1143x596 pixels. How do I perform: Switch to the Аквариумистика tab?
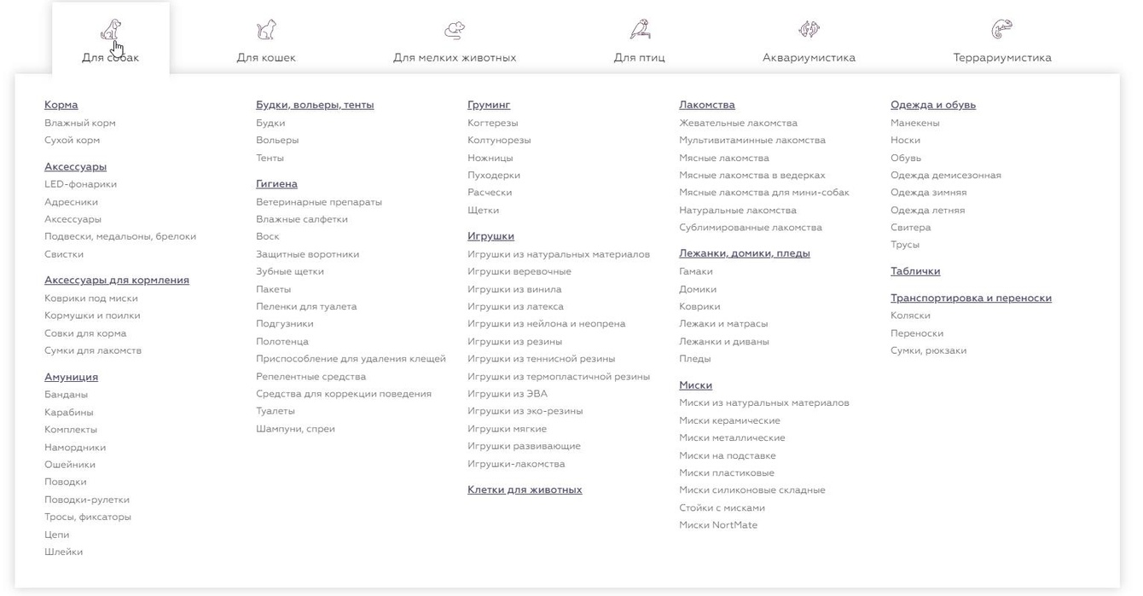(x=809, y=58)
